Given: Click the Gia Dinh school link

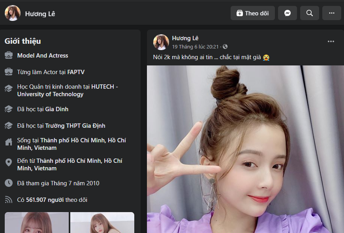Looking at the screenshot, I should click(x=56, y=109).
